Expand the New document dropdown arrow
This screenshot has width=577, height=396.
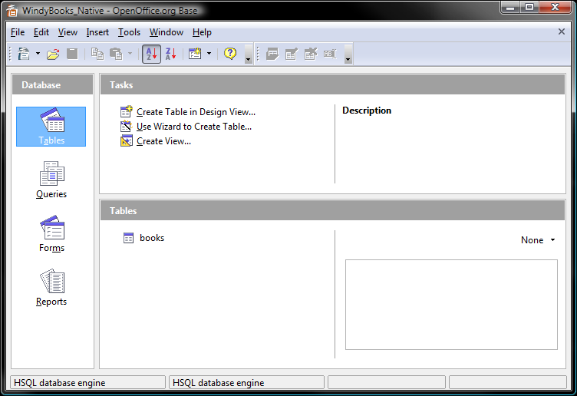pyautogui.click(x=38, y=54)
